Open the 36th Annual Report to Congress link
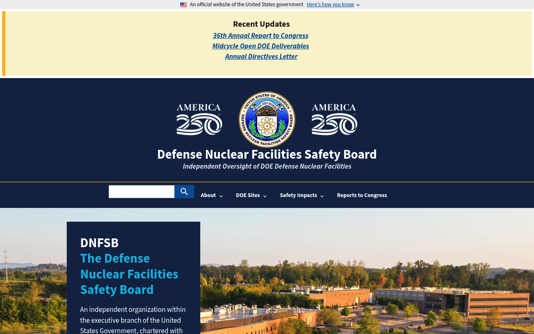534x334 pixels. [261, 35]
